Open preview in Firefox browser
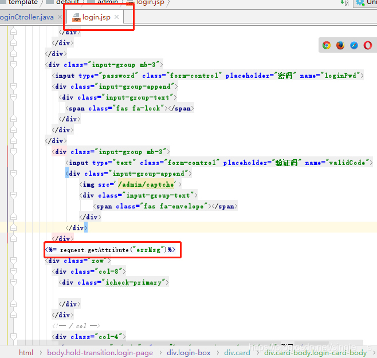377x358 pixels. [x=340, y=45]
